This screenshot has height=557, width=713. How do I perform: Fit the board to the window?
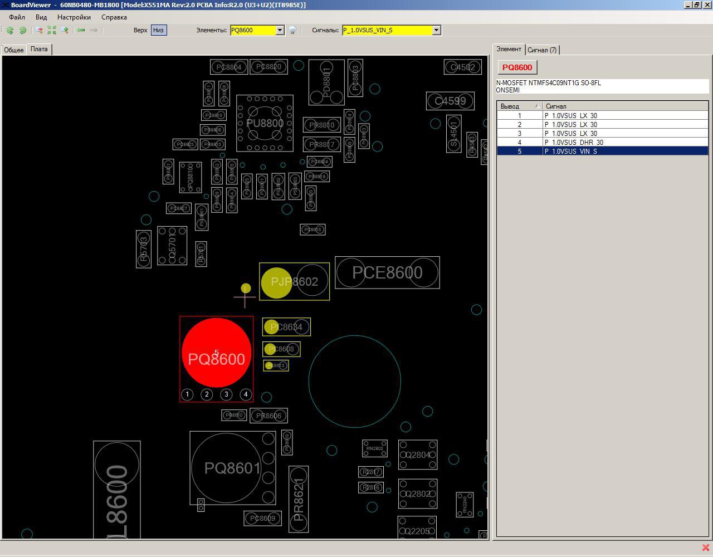pyautogui.click(x=52, y=30)
